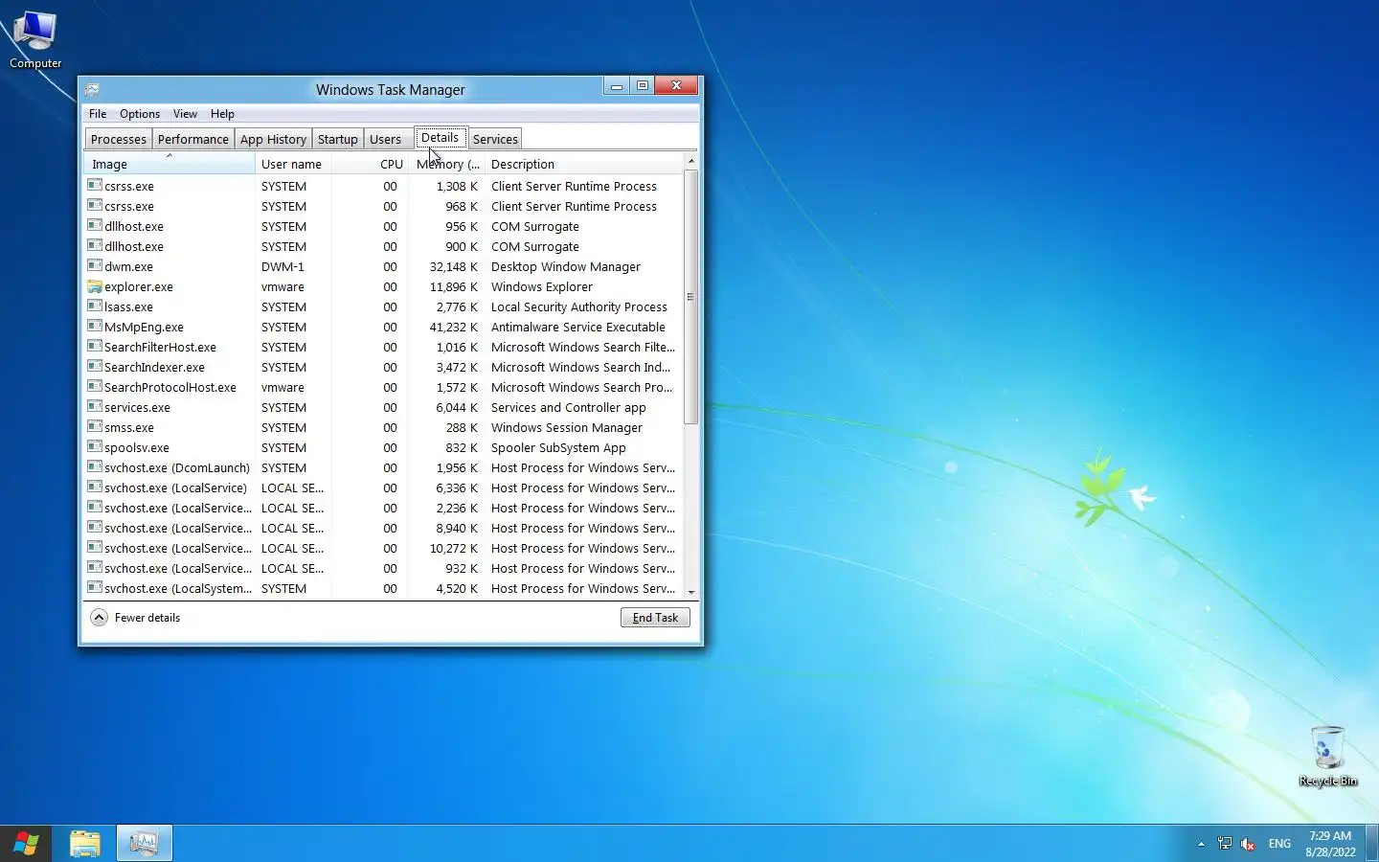
Task: Click the icon beside SearchIndexer.exe
Action: [95, 367]
